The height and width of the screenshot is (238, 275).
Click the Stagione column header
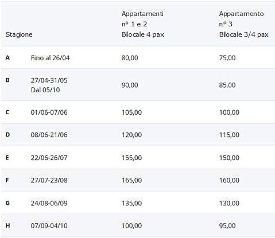pos(19,34)
